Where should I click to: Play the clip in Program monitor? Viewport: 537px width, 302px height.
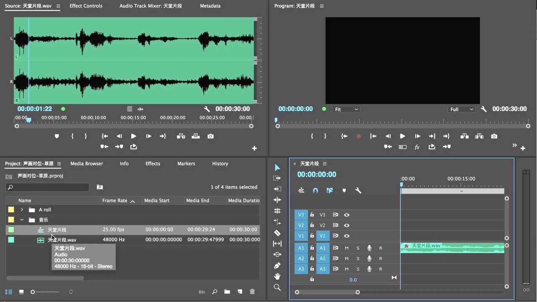tap(402, 136)
